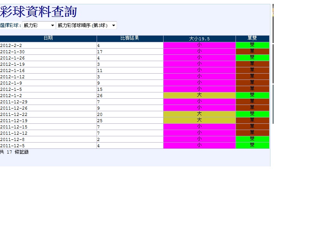Select the date cell 2011-12-12
The width and height of the screenshot is (313, 235).
pos(48,133)
